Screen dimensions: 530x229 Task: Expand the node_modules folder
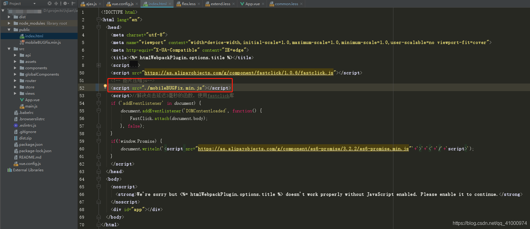(9, 23)
